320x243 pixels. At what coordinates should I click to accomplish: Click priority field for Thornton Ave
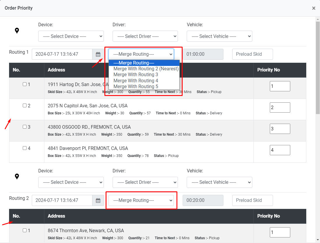280,232
